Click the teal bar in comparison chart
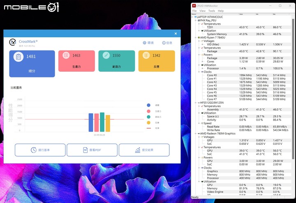The height and width of the screenshot is (203, 296). (102, 122)
